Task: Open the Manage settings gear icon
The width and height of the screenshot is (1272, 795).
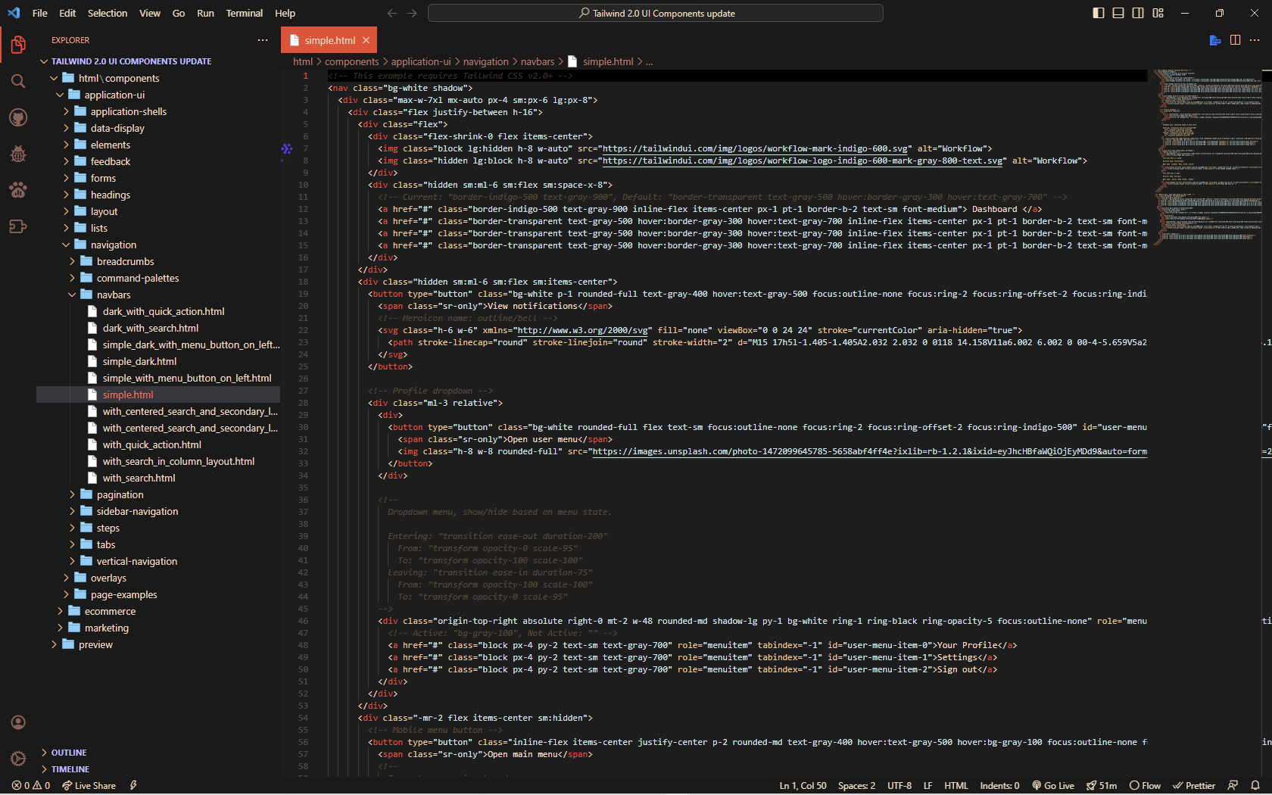Action: [x=18, y=758]
